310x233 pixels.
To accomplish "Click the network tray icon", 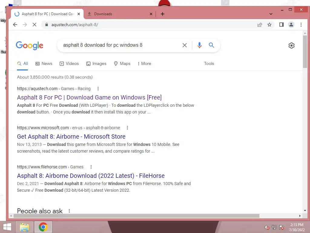I will pyautogui.click(x=274, y=227).
